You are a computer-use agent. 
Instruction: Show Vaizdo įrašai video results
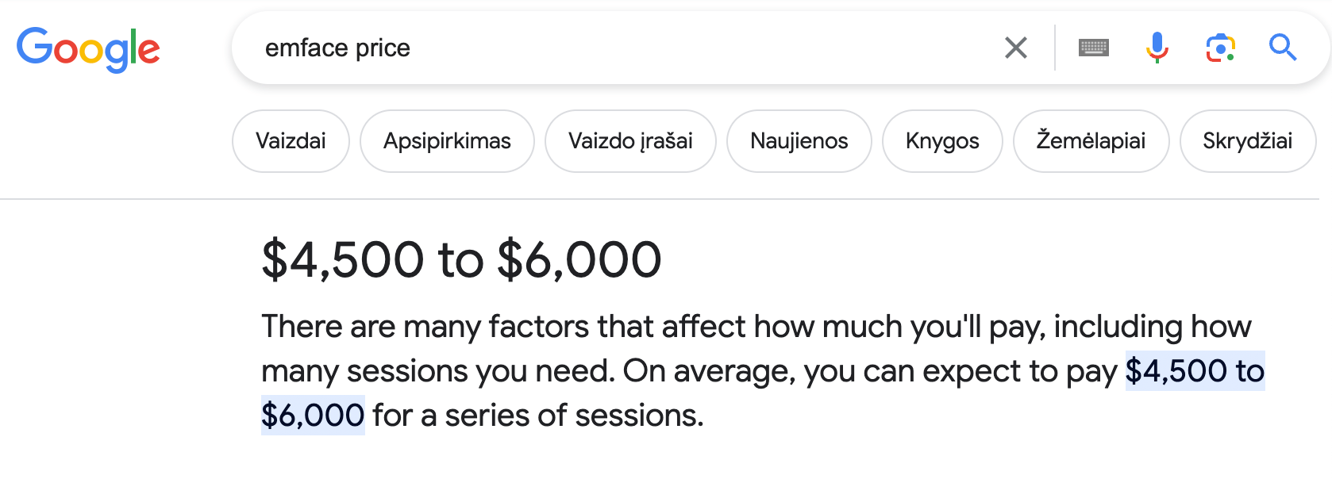click(630, 141)
